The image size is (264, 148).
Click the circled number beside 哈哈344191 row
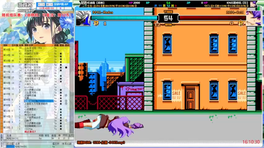coord(66,101)
